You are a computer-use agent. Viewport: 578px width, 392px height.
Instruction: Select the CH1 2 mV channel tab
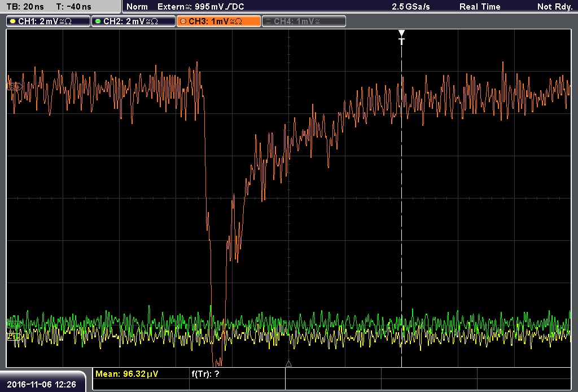click(49, 21)
